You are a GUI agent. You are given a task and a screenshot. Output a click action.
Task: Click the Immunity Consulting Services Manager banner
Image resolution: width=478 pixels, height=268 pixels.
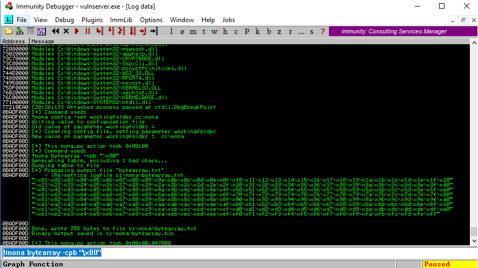pyautogui.click(x=394, y=31)
